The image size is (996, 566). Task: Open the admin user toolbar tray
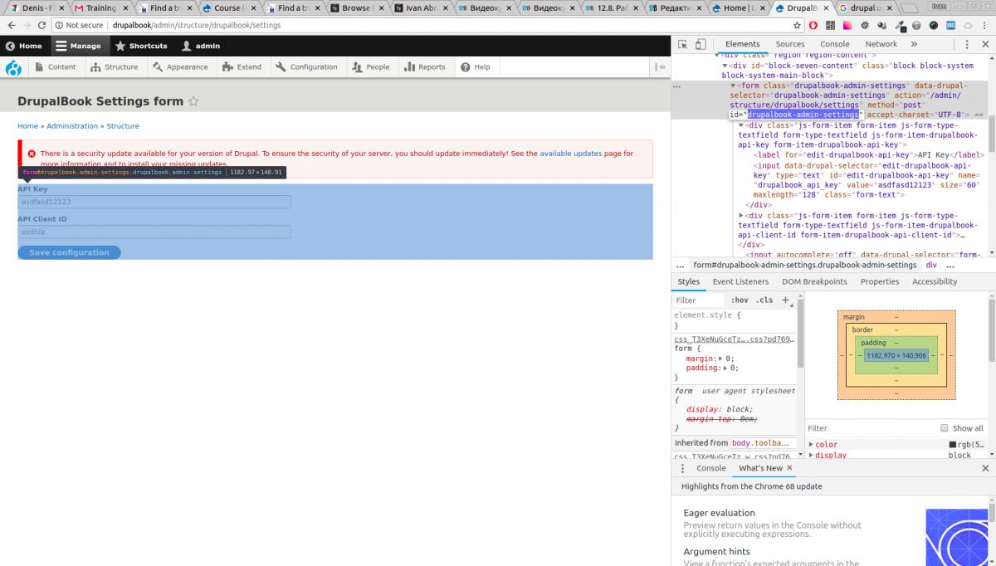pyautogui.click(x=201, y=46)
